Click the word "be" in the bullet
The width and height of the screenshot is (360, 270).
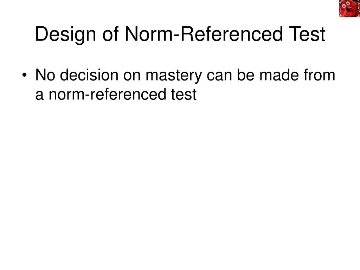coord(245,75)
